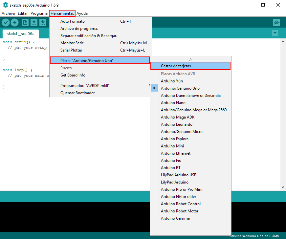Expand the Placa Arduino/Genuino Uno submenu

(x=100, y=60)
